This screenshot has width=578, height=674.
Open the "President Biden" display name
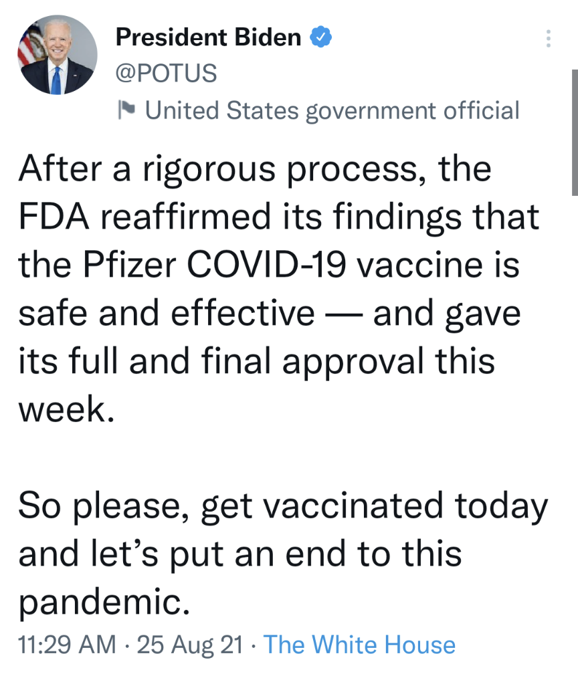208,37
